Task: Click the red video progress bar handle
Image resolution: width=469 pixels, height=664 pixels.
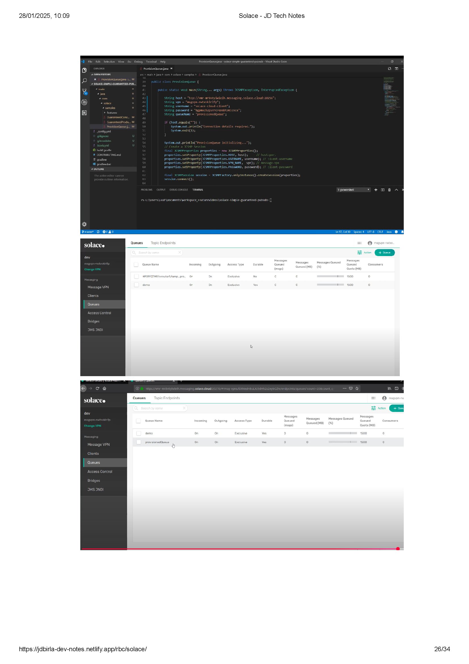Action: coord(398,549)
